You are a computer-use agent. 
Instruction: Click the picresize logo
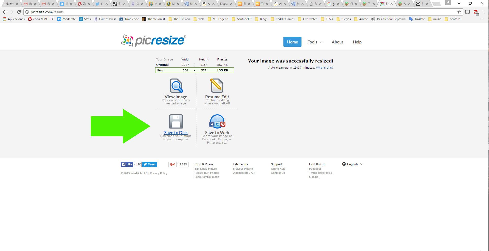pos(153,41)
